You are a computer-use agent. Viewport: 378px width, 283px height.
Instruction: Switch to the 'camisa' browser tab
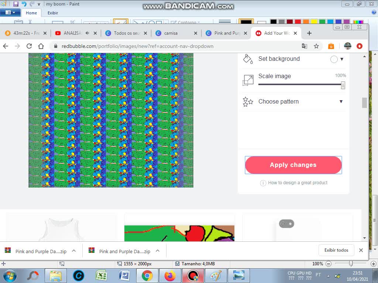point(177,33)
